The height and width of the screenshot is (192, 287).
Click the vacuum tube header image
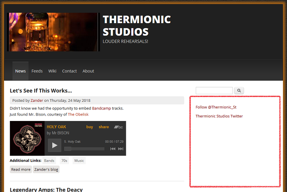(53, 32)
